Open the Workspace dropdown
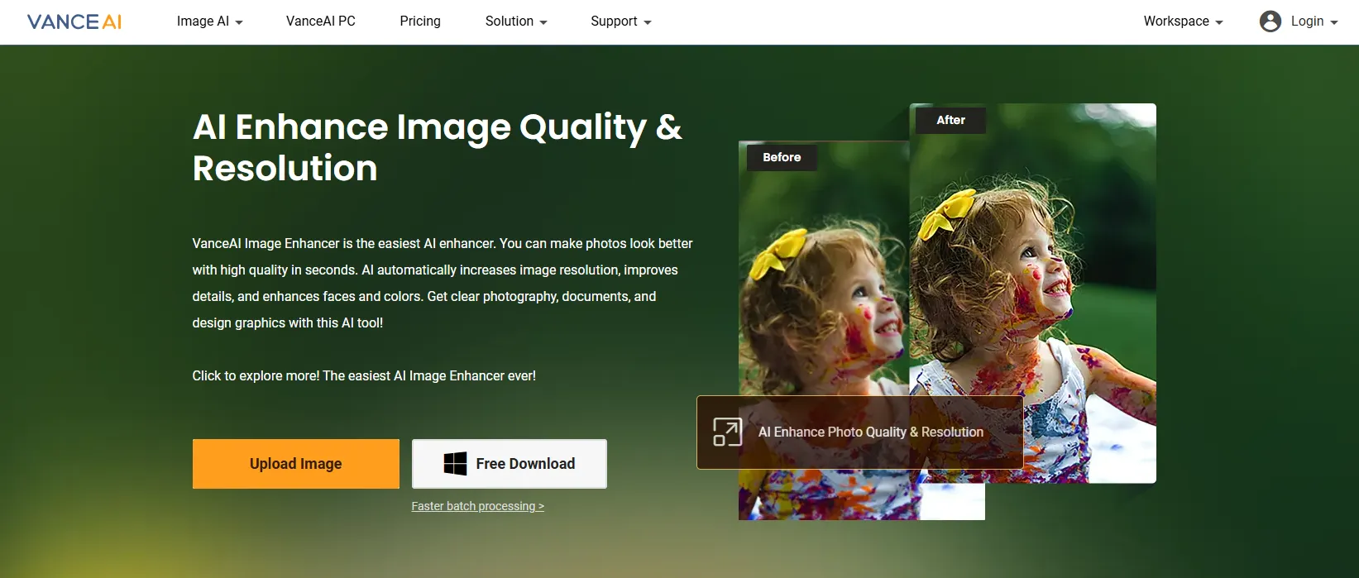Viewport: 1359px width, 578px height. tap(1183, 21)
